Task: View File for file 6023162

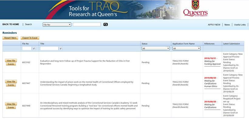Action: coord(11,60)
